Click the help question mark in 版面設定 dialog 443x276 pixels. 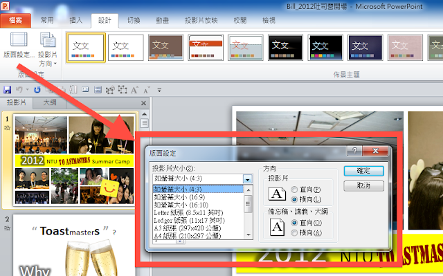pyautogui.click(x=354, y=151)
